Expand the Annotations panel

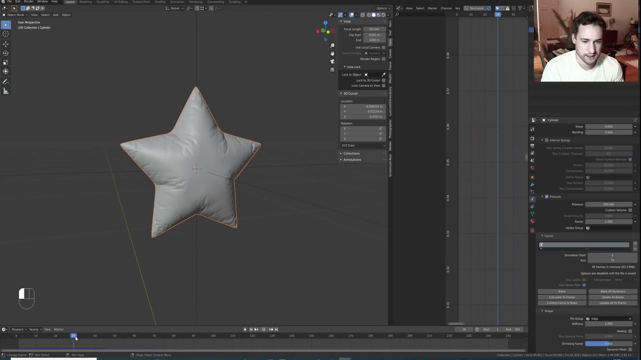[352, 160]
